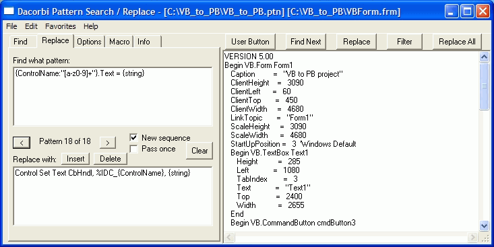Click the 'Text = "Text1"' line
The image size is (494, 247).
(x=274, y=188)
